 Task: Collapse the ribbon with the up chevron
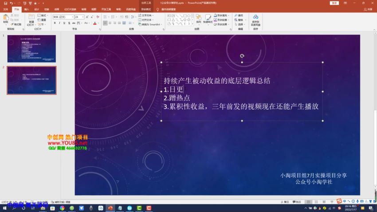point(374,29)
